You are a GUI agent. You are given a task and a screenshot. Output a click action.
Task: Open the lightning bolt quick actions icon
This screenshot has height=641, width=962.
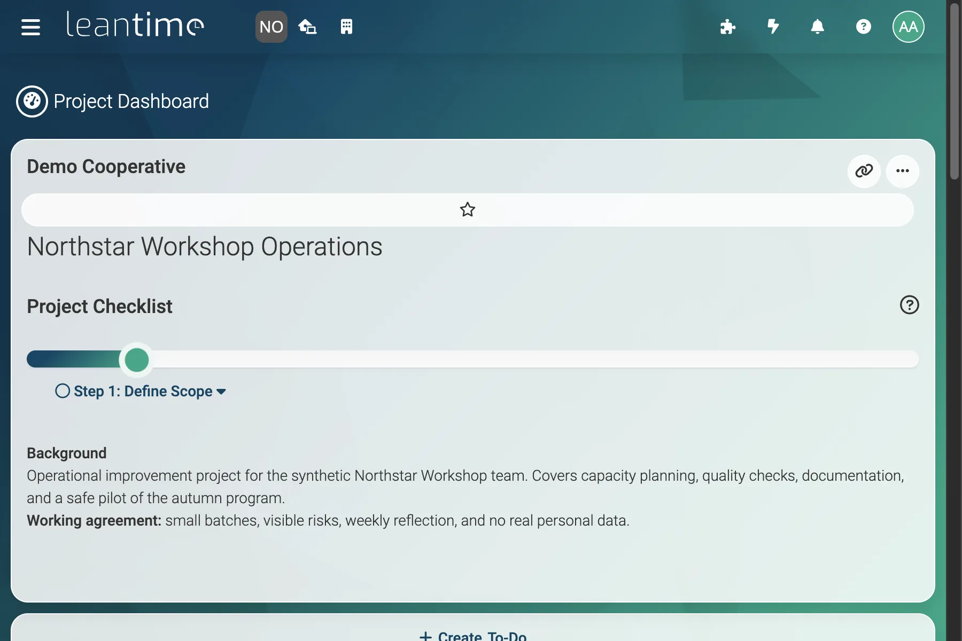(773, 27)
